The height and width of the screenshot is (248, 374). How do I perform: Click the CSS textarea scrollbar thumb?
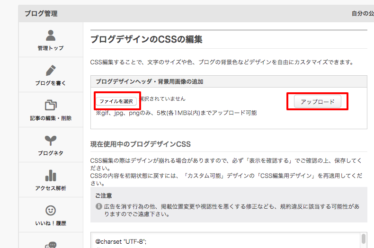(x=364, y=239)
